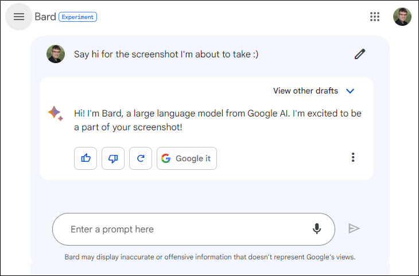Open more options for the response
The image size is (419, 276).
point(353,157)
